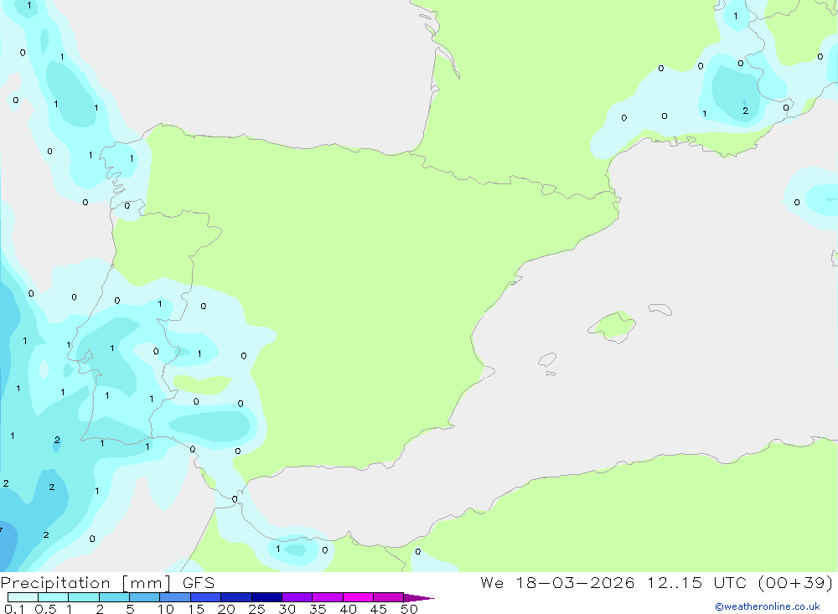Click the 25–30 mm dark blue swatch
The height and width of the screenshot is (614, 838).
pyautogui.click(x=266, y=597)
